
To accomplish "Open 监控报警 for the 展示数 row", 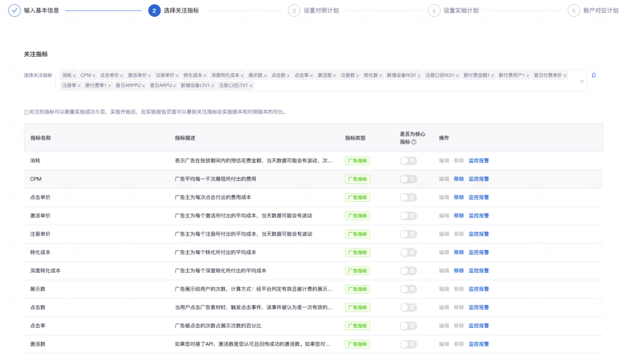I will tap(479, 289).
